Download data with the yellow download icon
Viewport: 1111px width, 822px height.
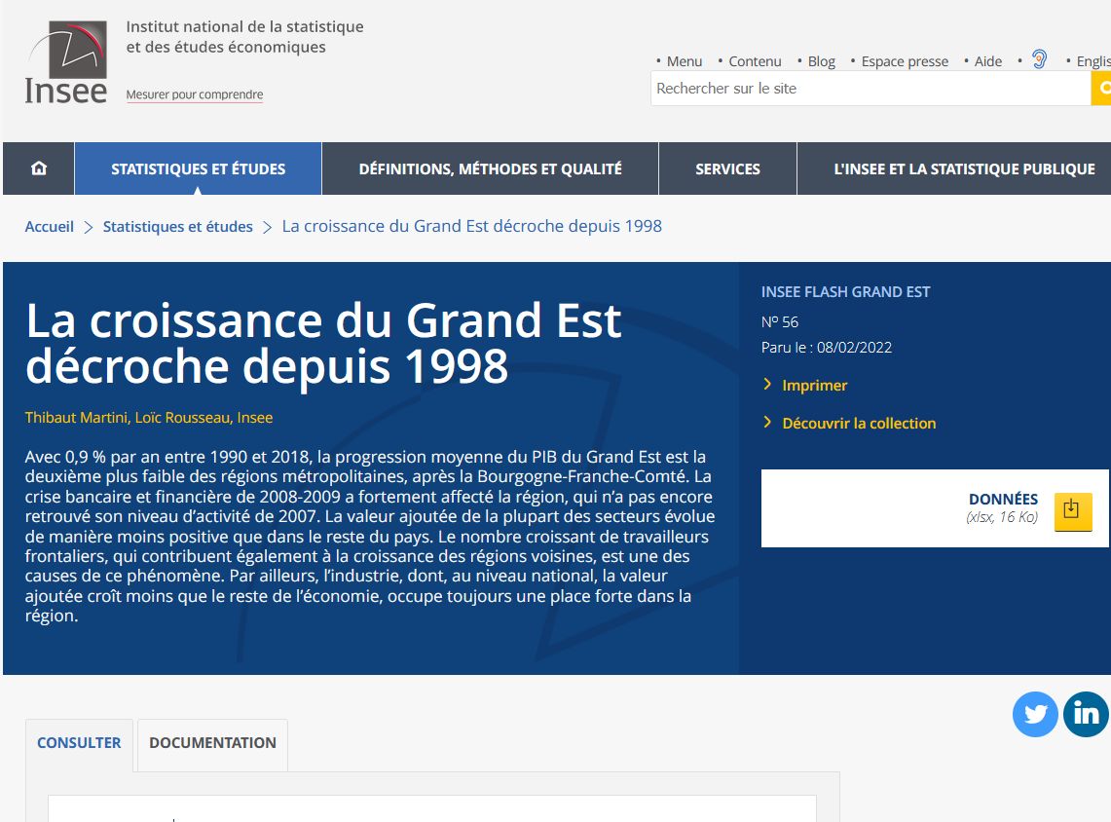point(1073,511)
